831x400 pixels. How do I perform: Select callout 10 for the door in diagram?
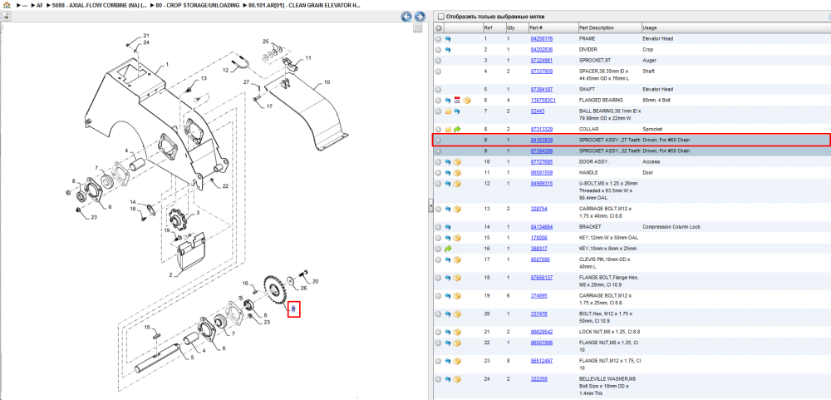327,82
